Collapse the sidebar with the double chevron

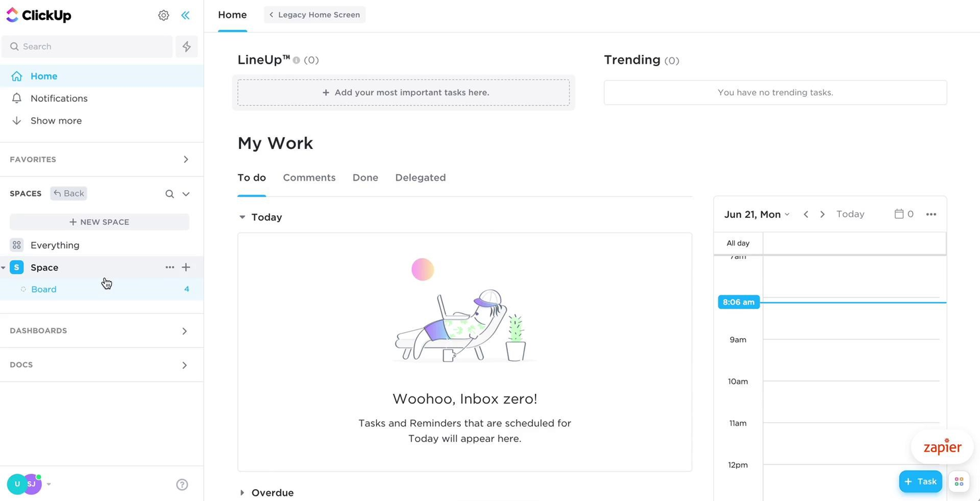tap(185, 15)
